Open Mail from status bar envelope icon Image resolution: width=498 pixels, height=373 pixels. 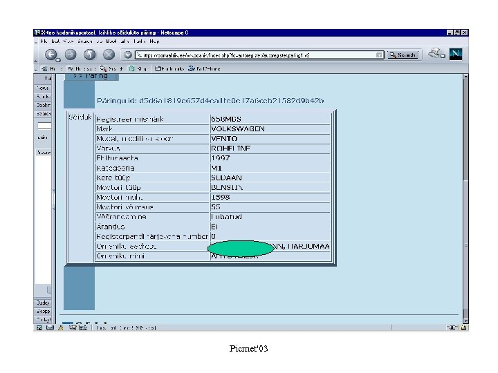pyautogui.click(x=50, y=327)
